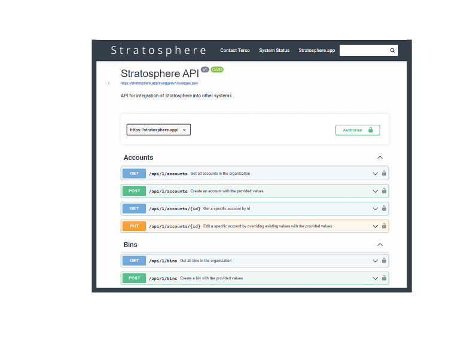
Task: Click lock icon on POST /api/1/accounts row
Action: [384, 191]
